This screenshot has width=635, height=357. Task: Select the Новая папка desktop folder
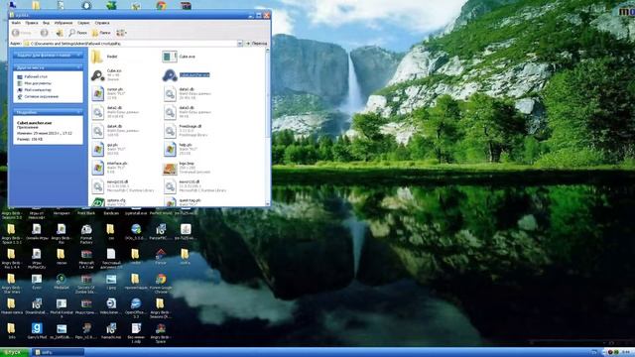11,306
